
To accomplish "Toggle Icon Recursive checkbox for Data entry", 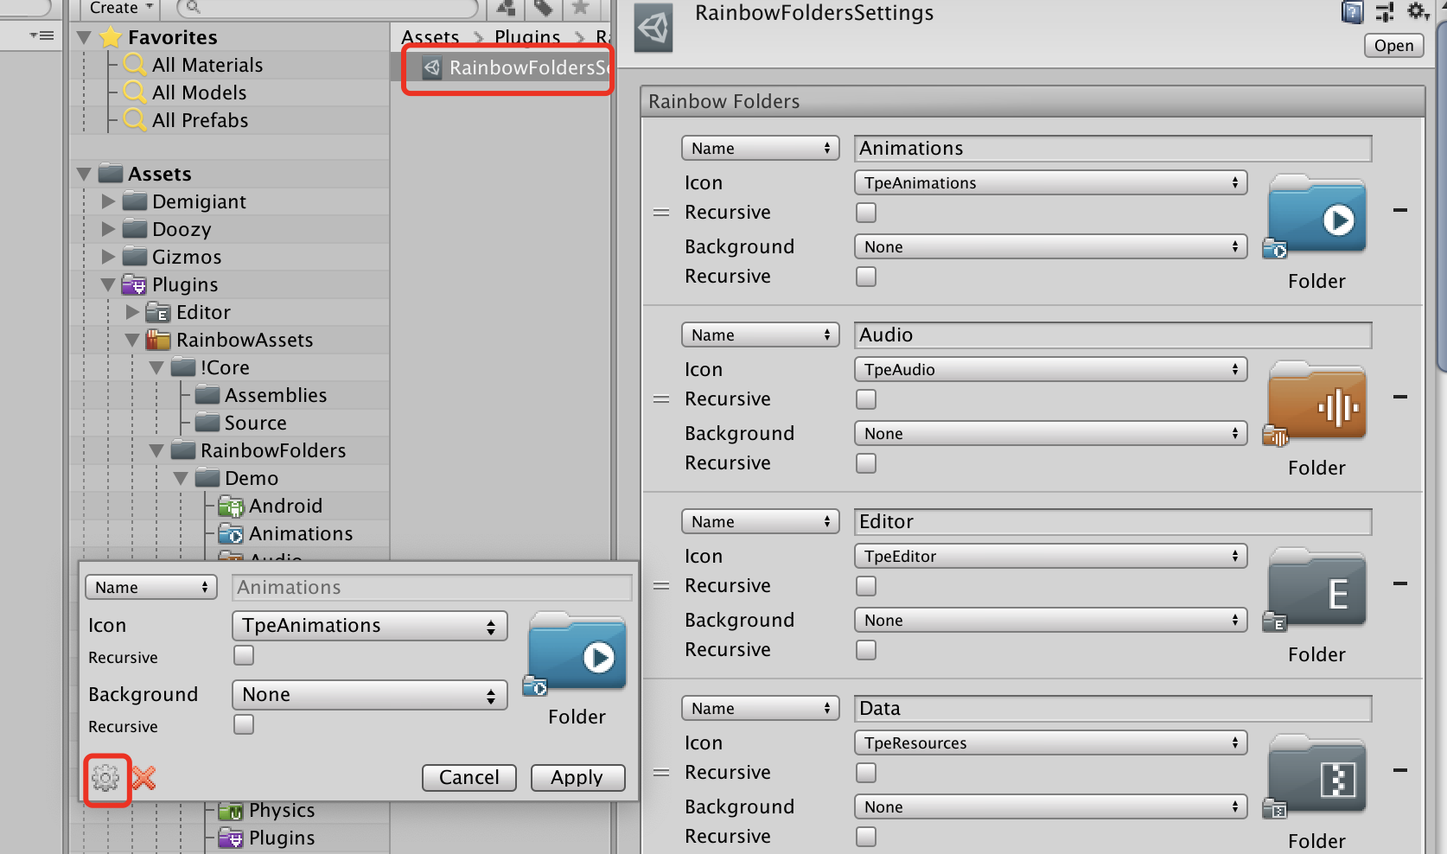I will (866, 773).
